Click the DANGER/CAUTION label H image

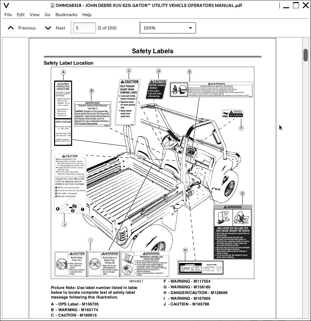click(201, 268)
